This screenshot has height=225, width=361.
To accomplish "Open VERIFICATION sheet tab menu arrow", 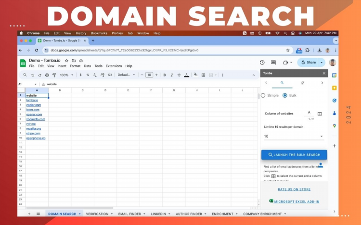I will (112, 214).
